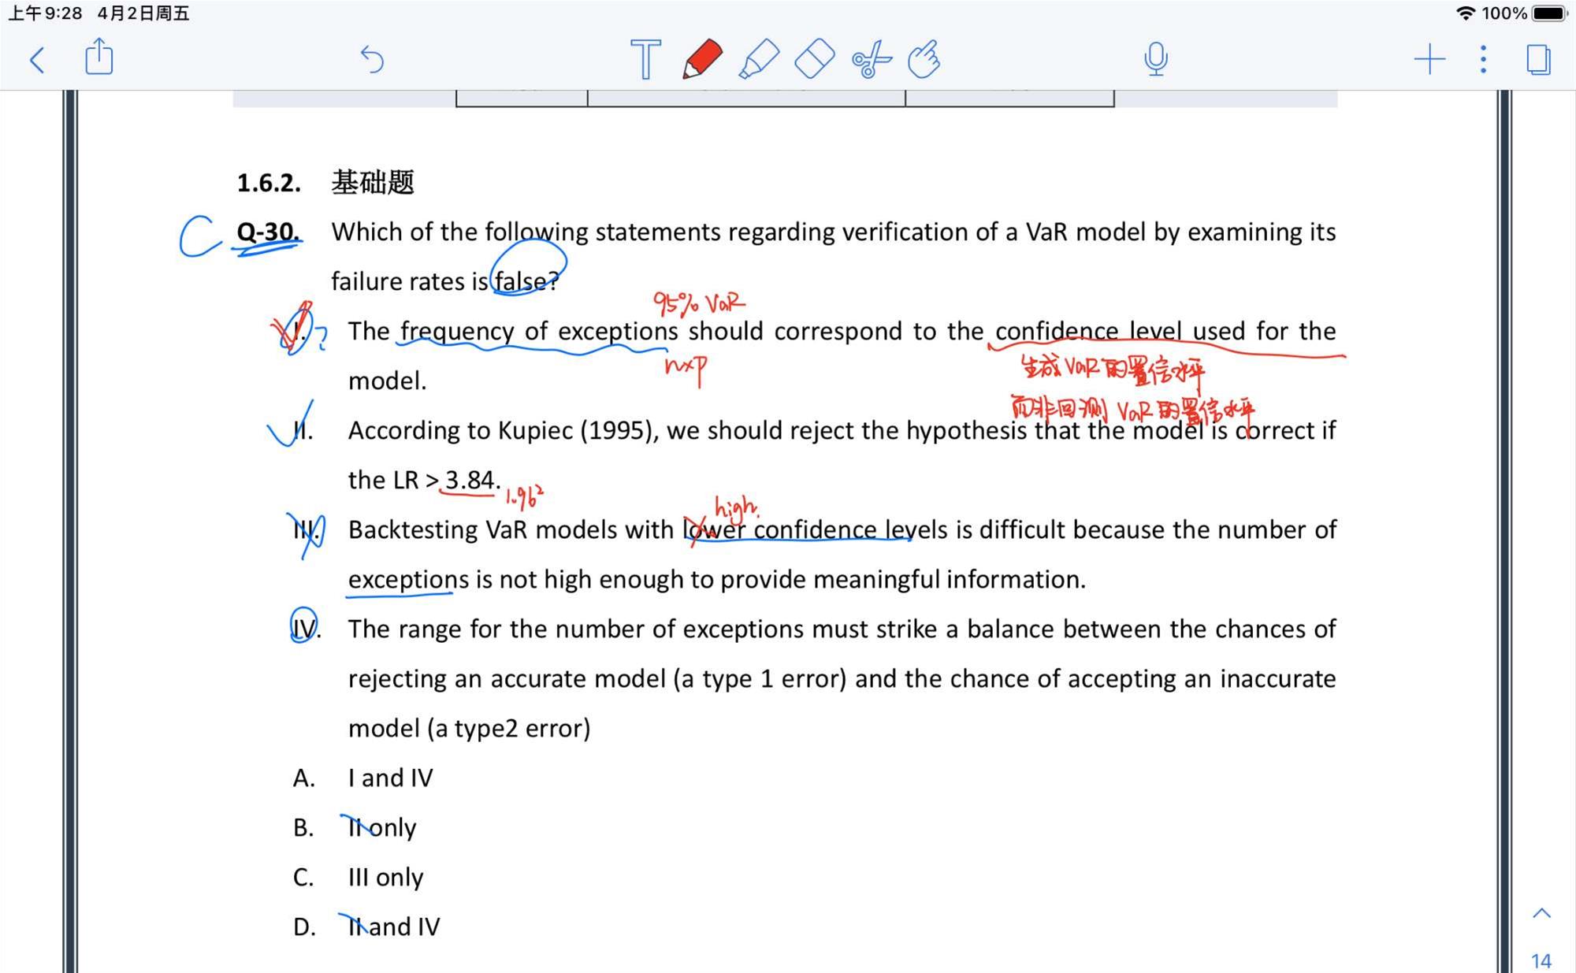Tap the plus to add content
1576x973 pixels.
pos(1429,60)
